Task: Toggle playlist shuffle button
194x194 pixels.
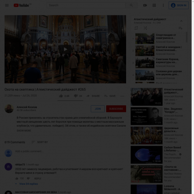Action: (145, 28)
